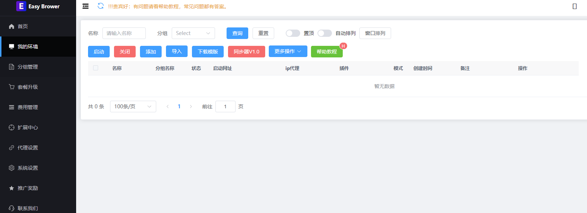Go to 分组管理 in sidebar
Viewport: 587px width, 213px height.
click(x=28, y=67)
